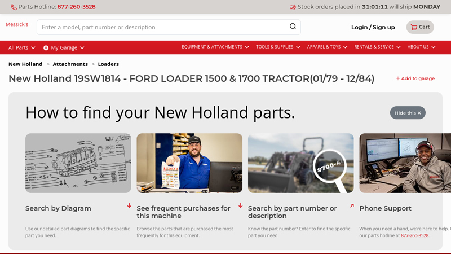Click the chevron next to Apparel & Toys
Image resolution: width=451 pixels, height=254 pixels.
tap(345, 47)
